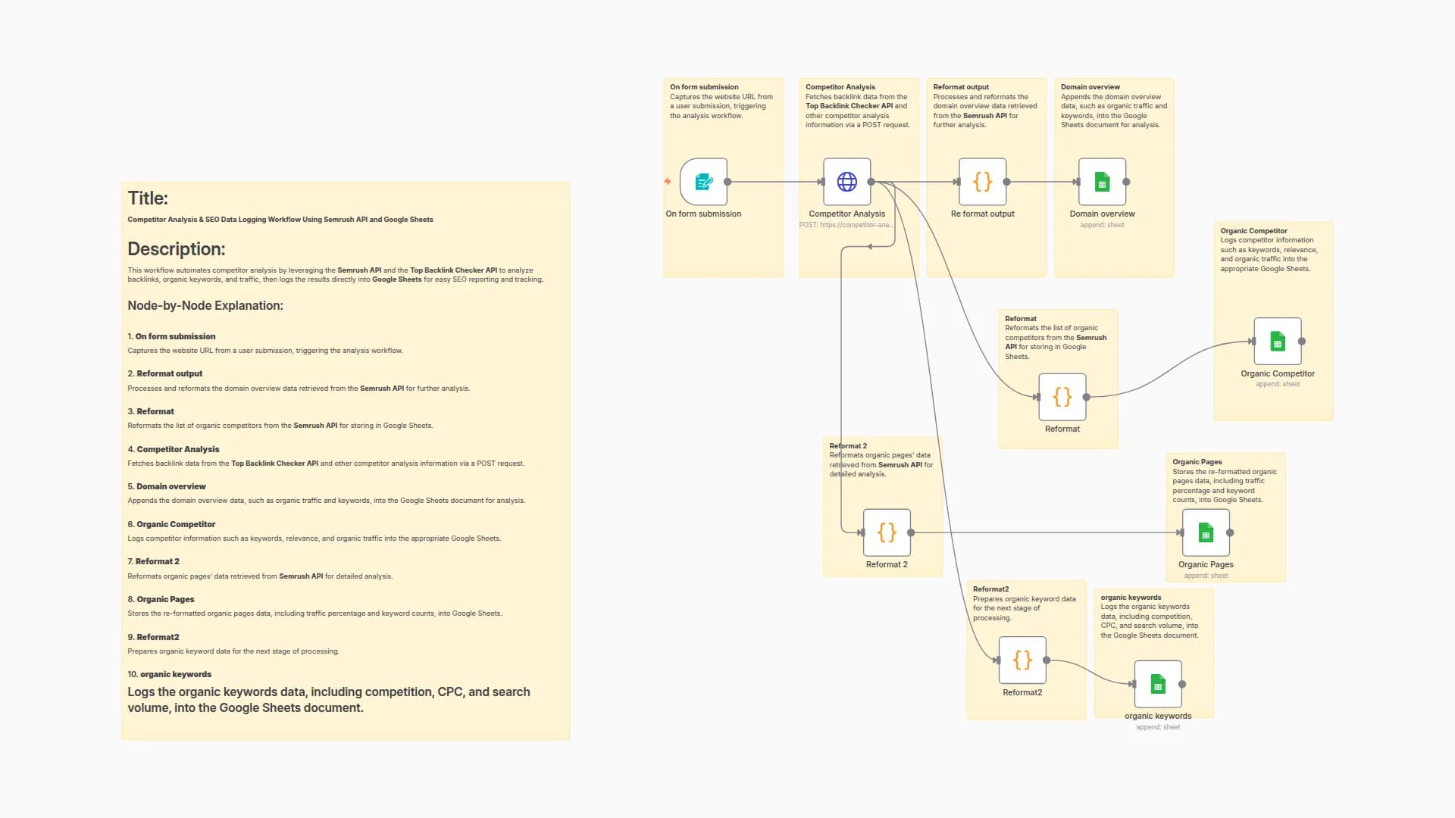This screenshot has height=818, width=1455.
Task: Open the Organic Competitor Google Sheets node
Action: (x=1277, y=342)
